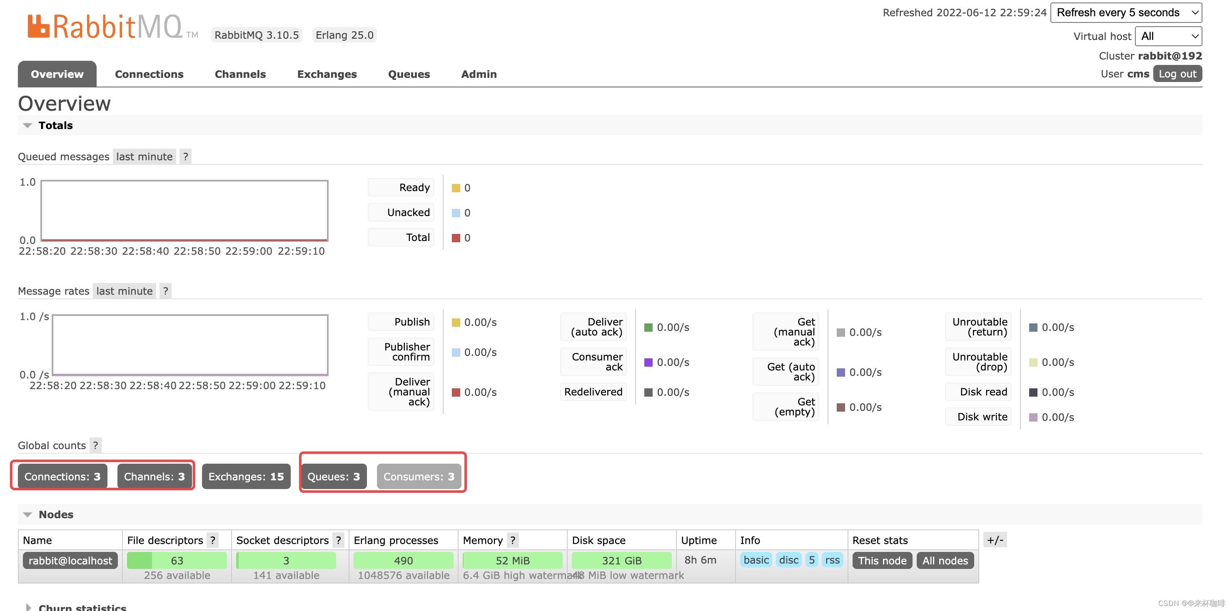Click the Log out button

click(x=1177, y=74)
